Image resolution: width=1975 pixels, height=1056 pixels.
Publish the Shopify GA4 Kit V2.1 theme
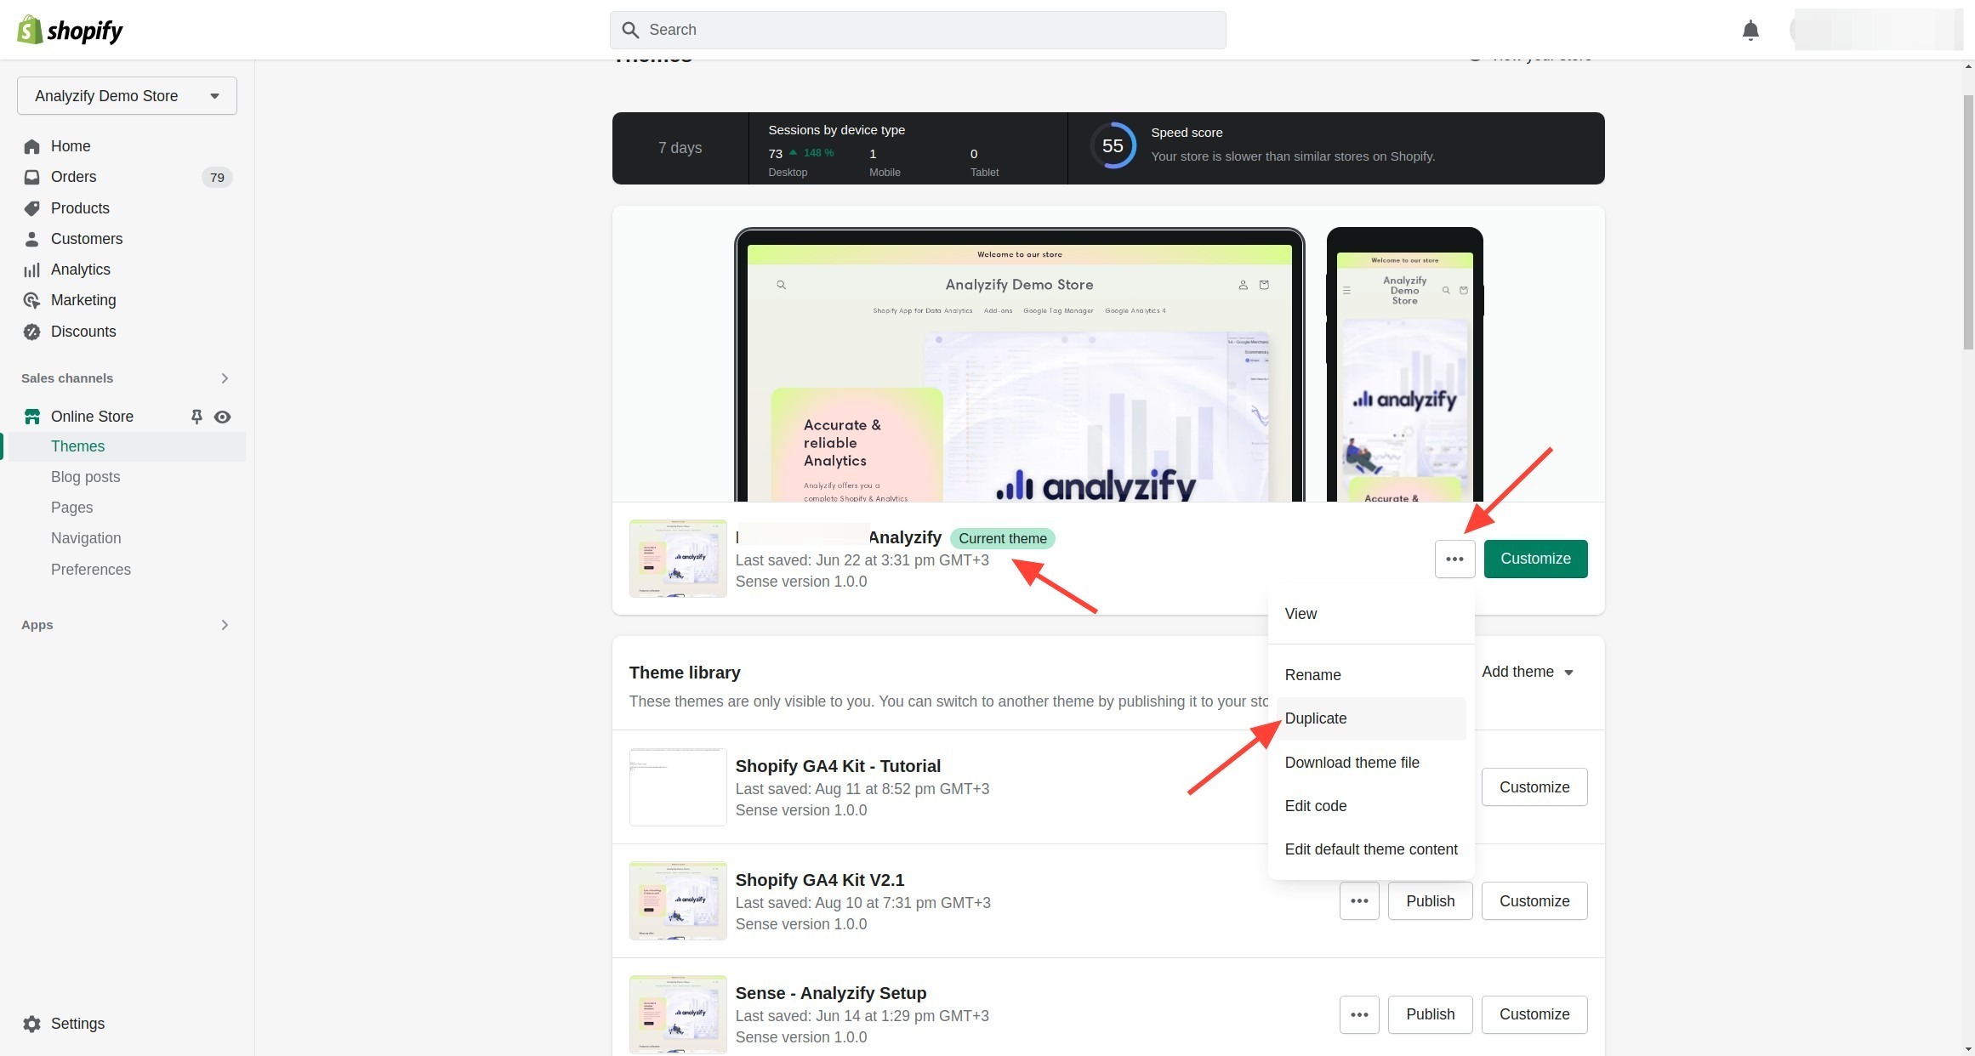click(1430, 901)
